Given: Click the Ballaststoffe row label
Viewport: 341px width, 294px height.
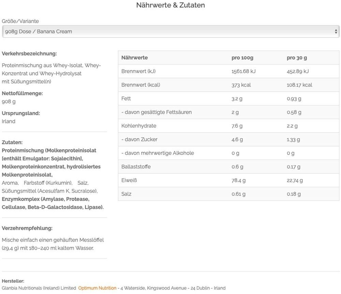Looking at the screenshot, I should (136, 167).
